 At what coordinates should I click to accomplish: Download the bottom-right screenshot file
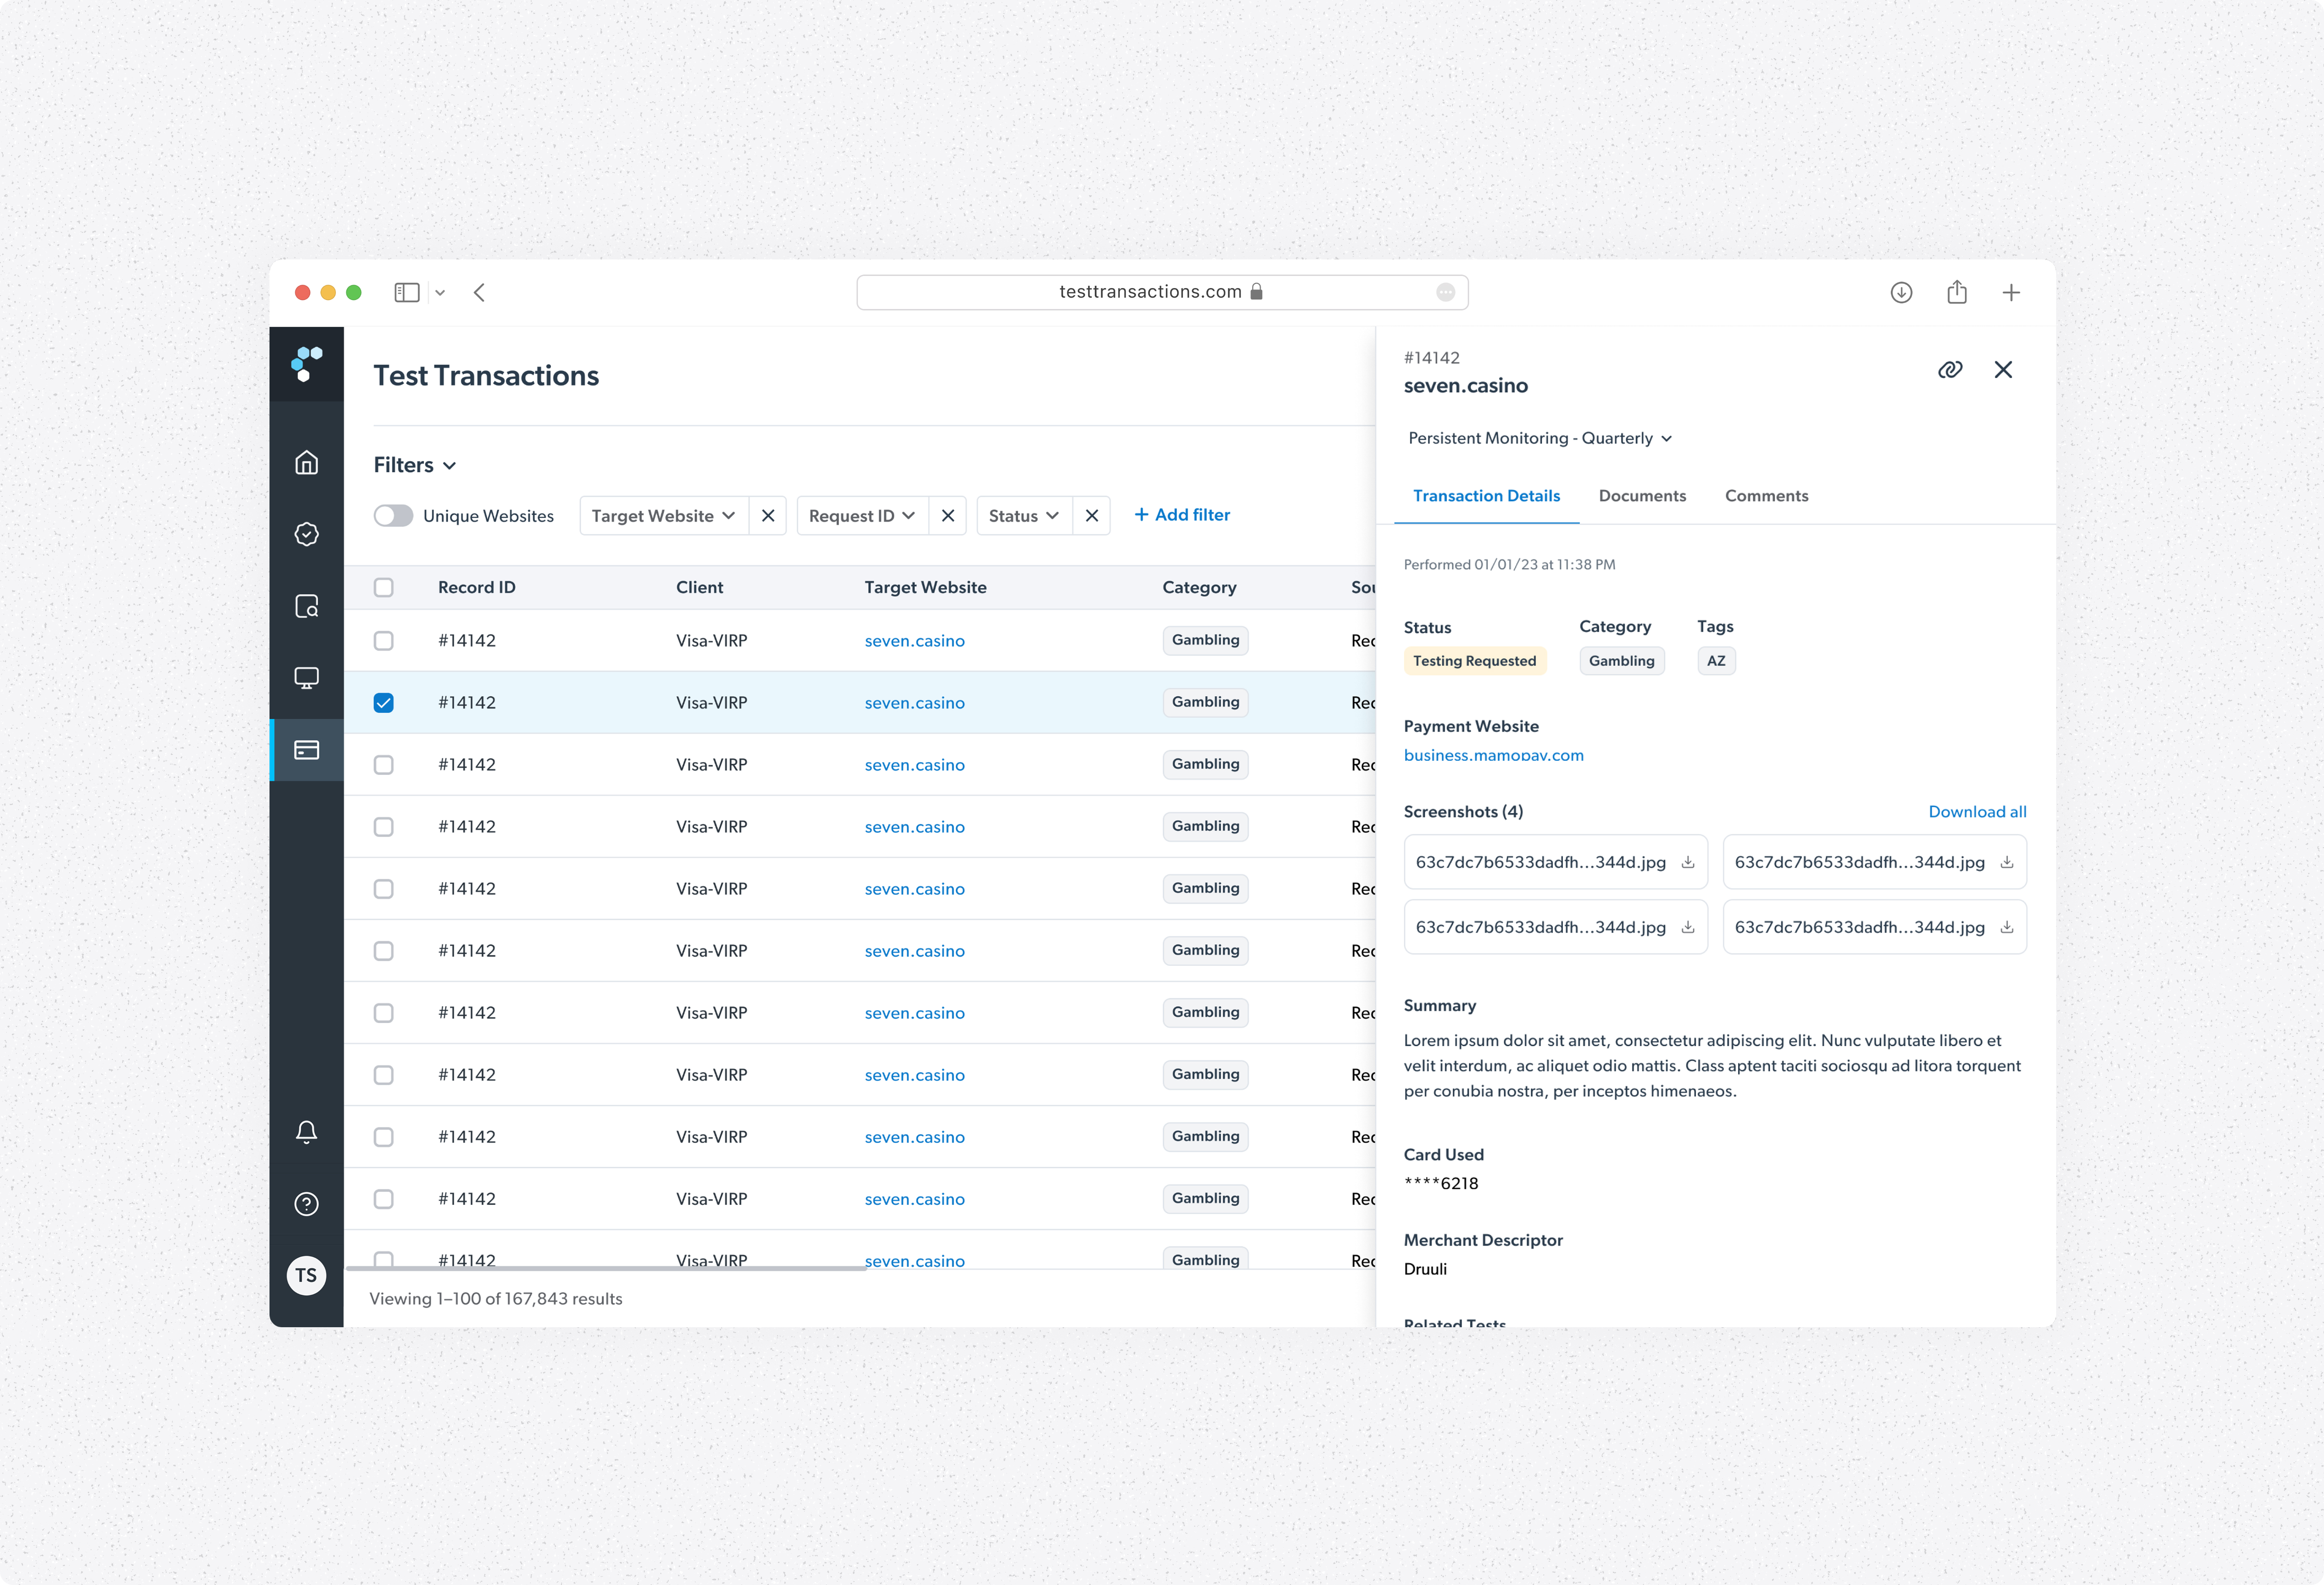point(2007,927)
